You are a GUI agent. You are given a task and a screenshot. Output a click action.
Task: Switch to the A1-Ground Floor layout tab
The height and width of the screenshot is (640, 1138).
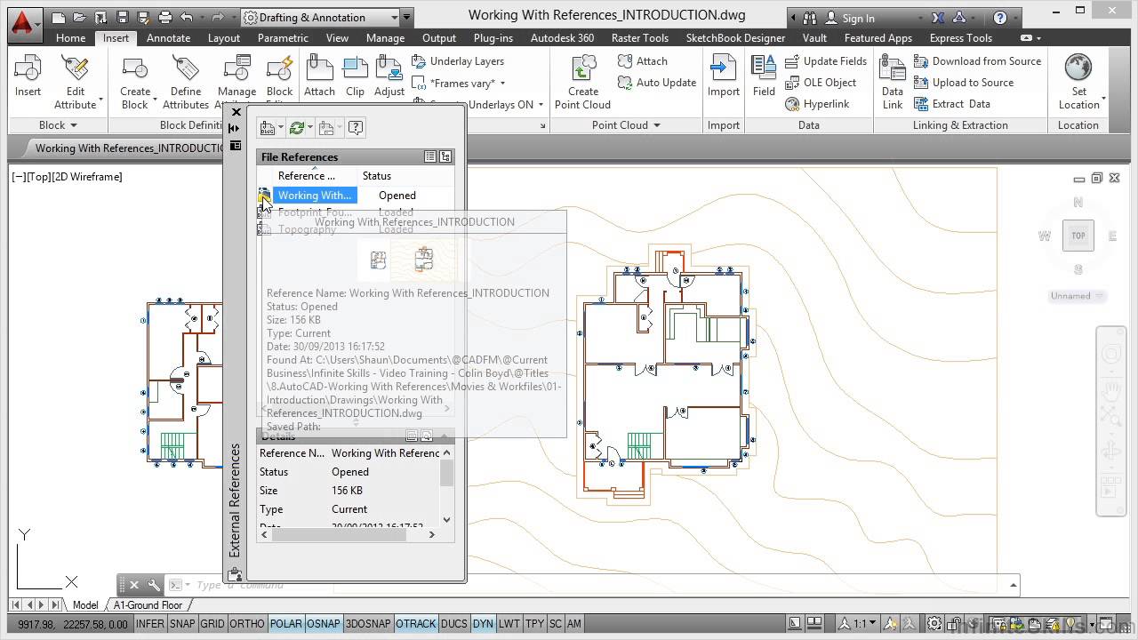tap(148, 605)
